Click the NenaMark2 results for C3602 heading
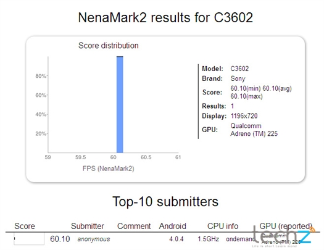 165,17
